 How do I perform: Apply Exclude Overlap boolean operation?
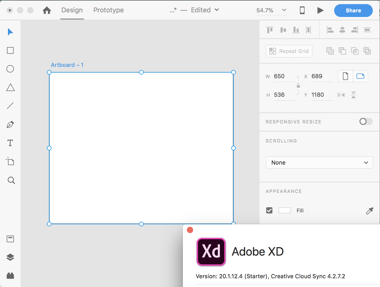(367, 51)
